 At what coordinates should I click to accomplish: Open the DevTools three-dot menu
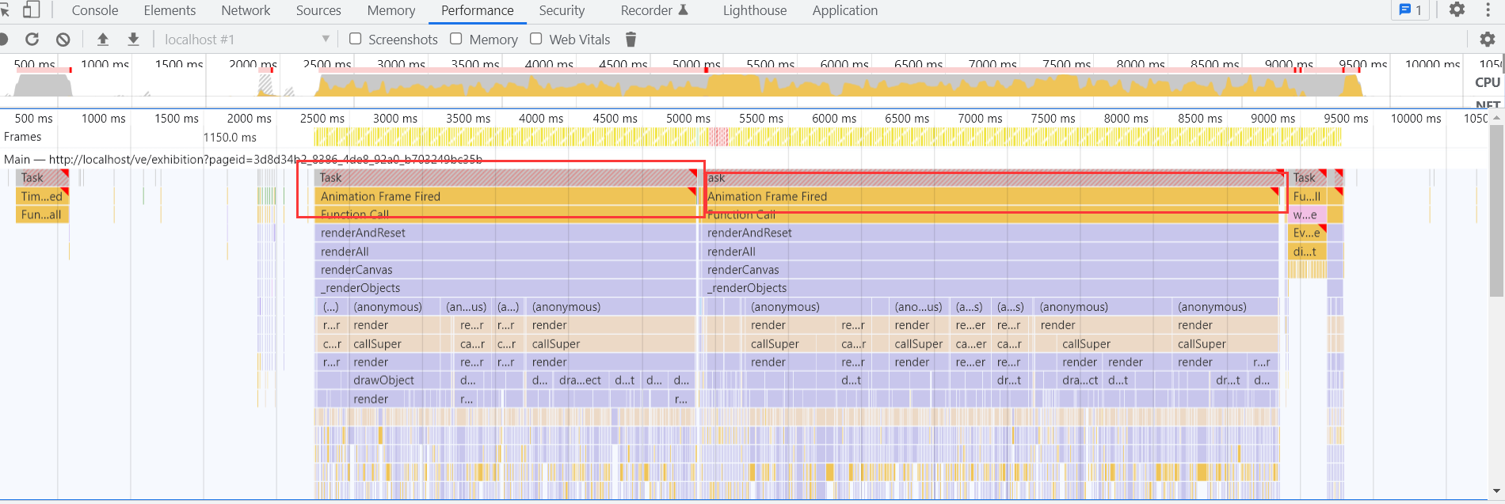pyautogui.click(x=1488, y=9)
